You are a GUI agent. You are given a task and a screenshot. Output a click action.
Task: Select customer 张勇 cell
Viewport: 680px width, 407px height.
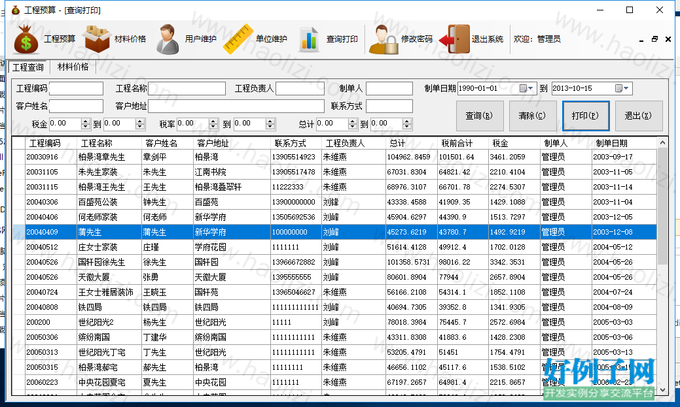click(x=168, y=277)
